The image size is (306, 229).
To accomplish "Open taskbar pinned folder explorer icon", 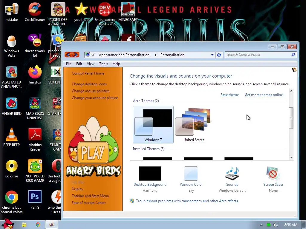I will click(24, 225).
